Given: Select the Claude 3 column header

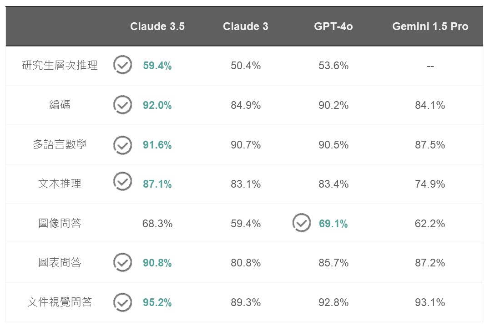Looking at the screenshot, I should click(245, 26).
